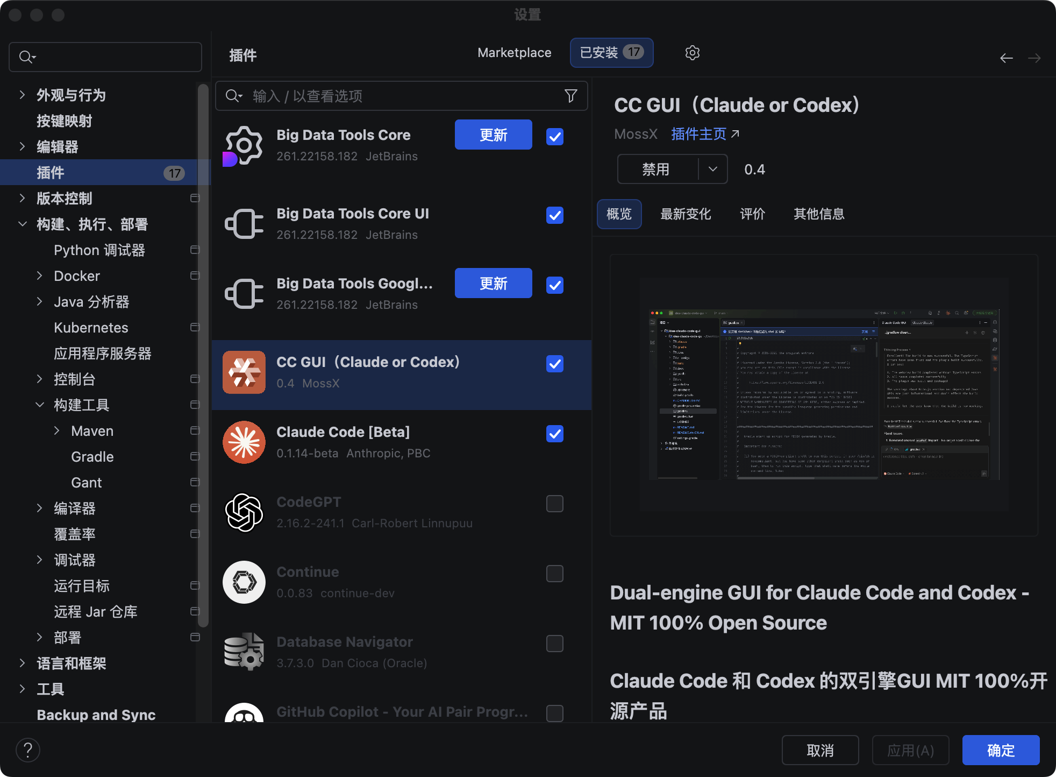The image size is (1056, 777).
Task: Switch to the Marketplace tab
Action: tap(514, 53)
